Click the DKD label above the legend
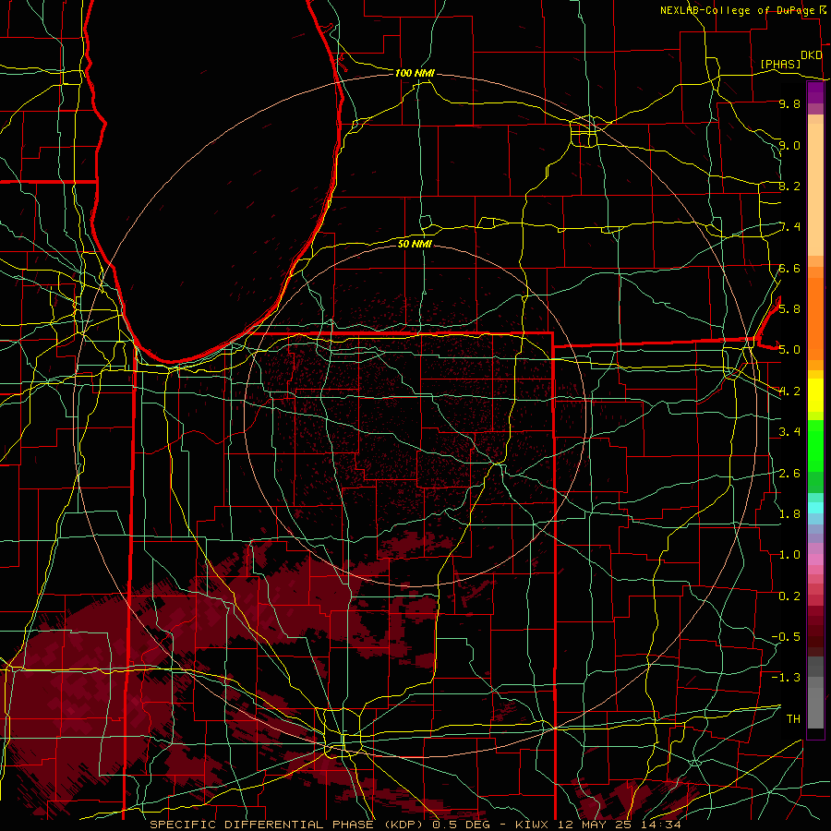This screenshot has width=831, height=831. click(x=811, y=55)
